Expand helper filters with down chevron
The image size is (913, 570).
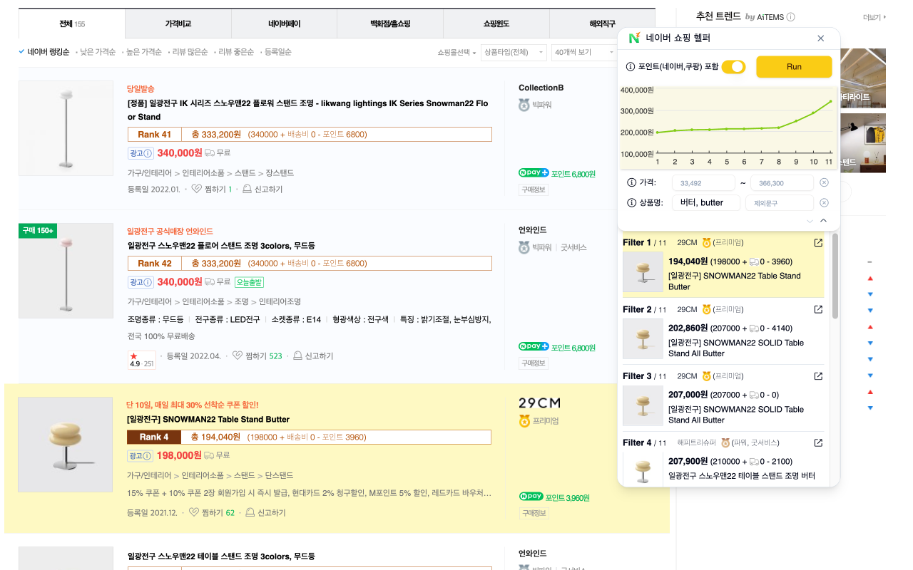pyautogui.click(x=810, y=221)
